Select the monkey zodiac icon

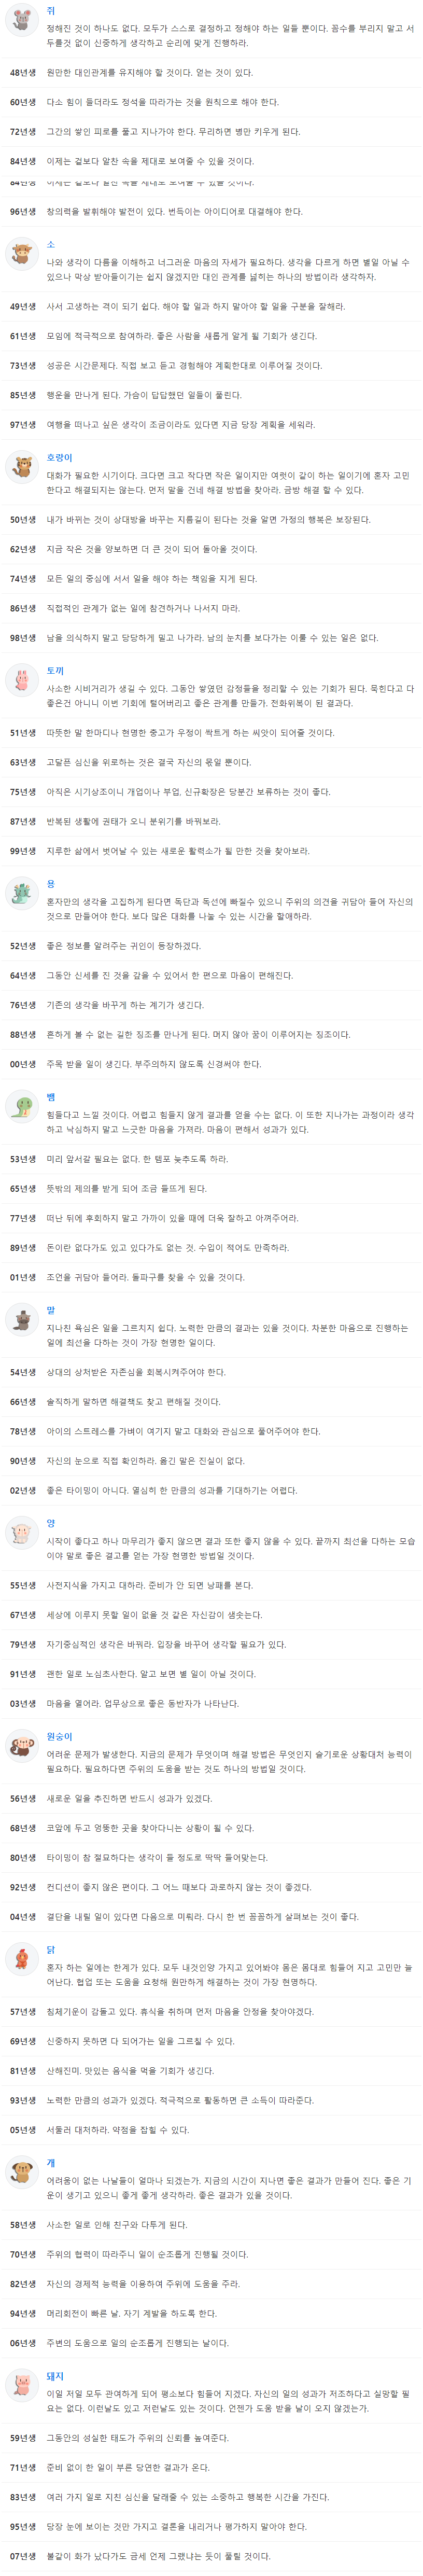pos(21,1746)
